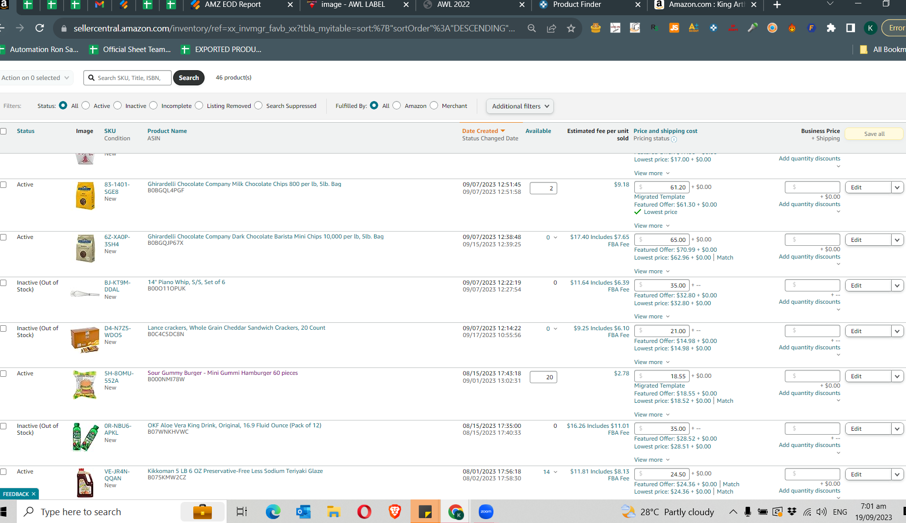Switch to the Product Finder tab
Viewport: 906px width, 523px height.
590,5
